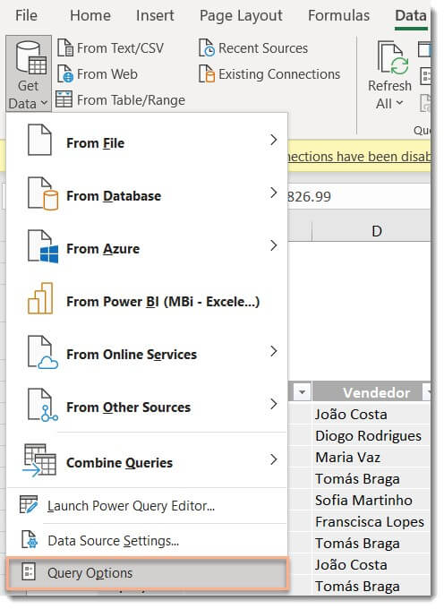Click the Recent Sources icon
This screenshot has width=444, height=609.
click(207, 48)
